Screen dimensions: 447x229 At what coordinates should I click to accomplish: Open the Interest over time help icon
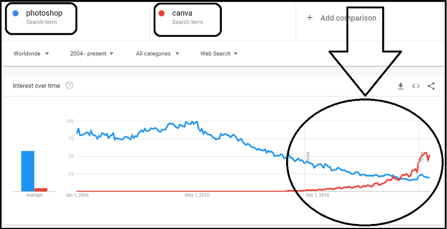(69, 85)
